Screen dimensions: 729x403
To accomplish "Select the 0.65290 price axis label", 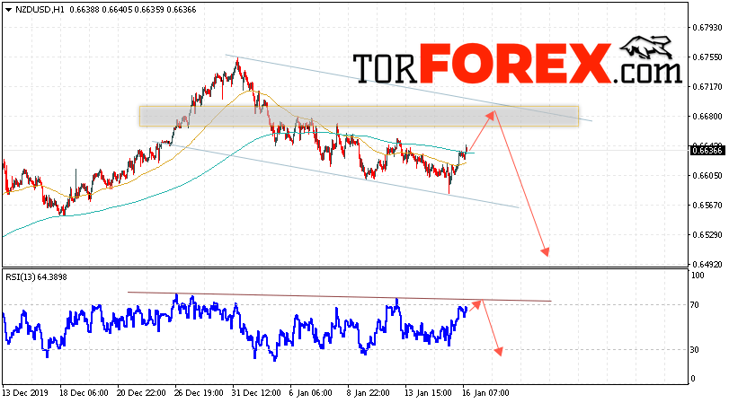I will [707, 235].
